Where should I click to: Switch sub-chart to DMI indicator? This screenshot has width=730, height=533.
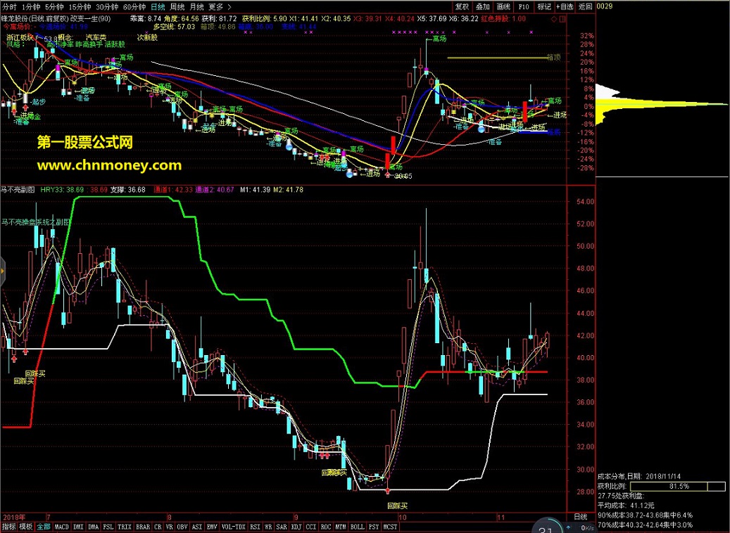click(x=79, y=527)
